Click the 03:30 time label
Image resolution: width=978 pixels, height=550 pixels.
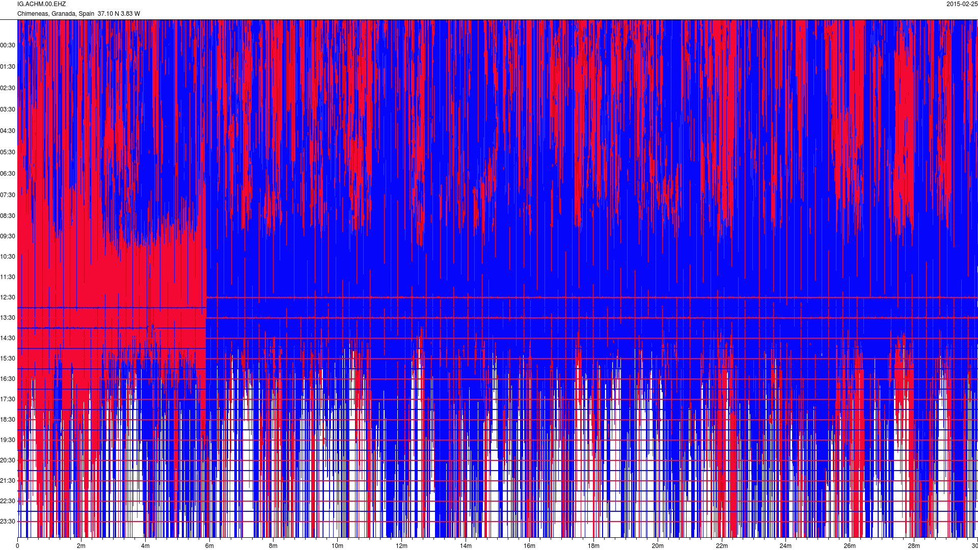pos(8,109)
